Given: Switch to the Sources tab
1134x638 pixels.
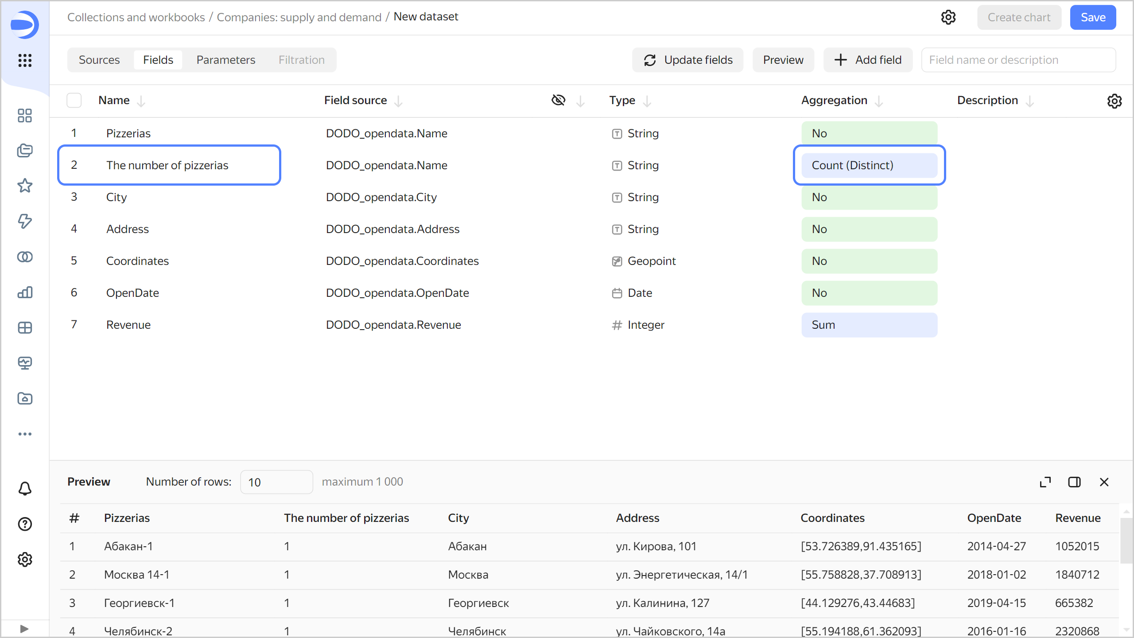Looking at the screenshot, I should (99, 60).
